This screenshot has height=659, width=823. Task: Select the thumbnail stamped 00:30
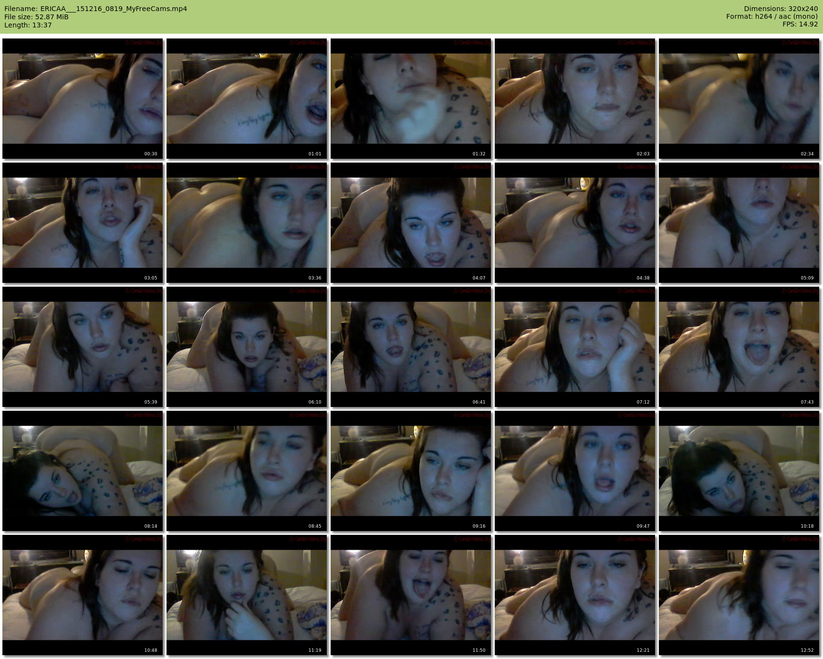tap(83, 99)
